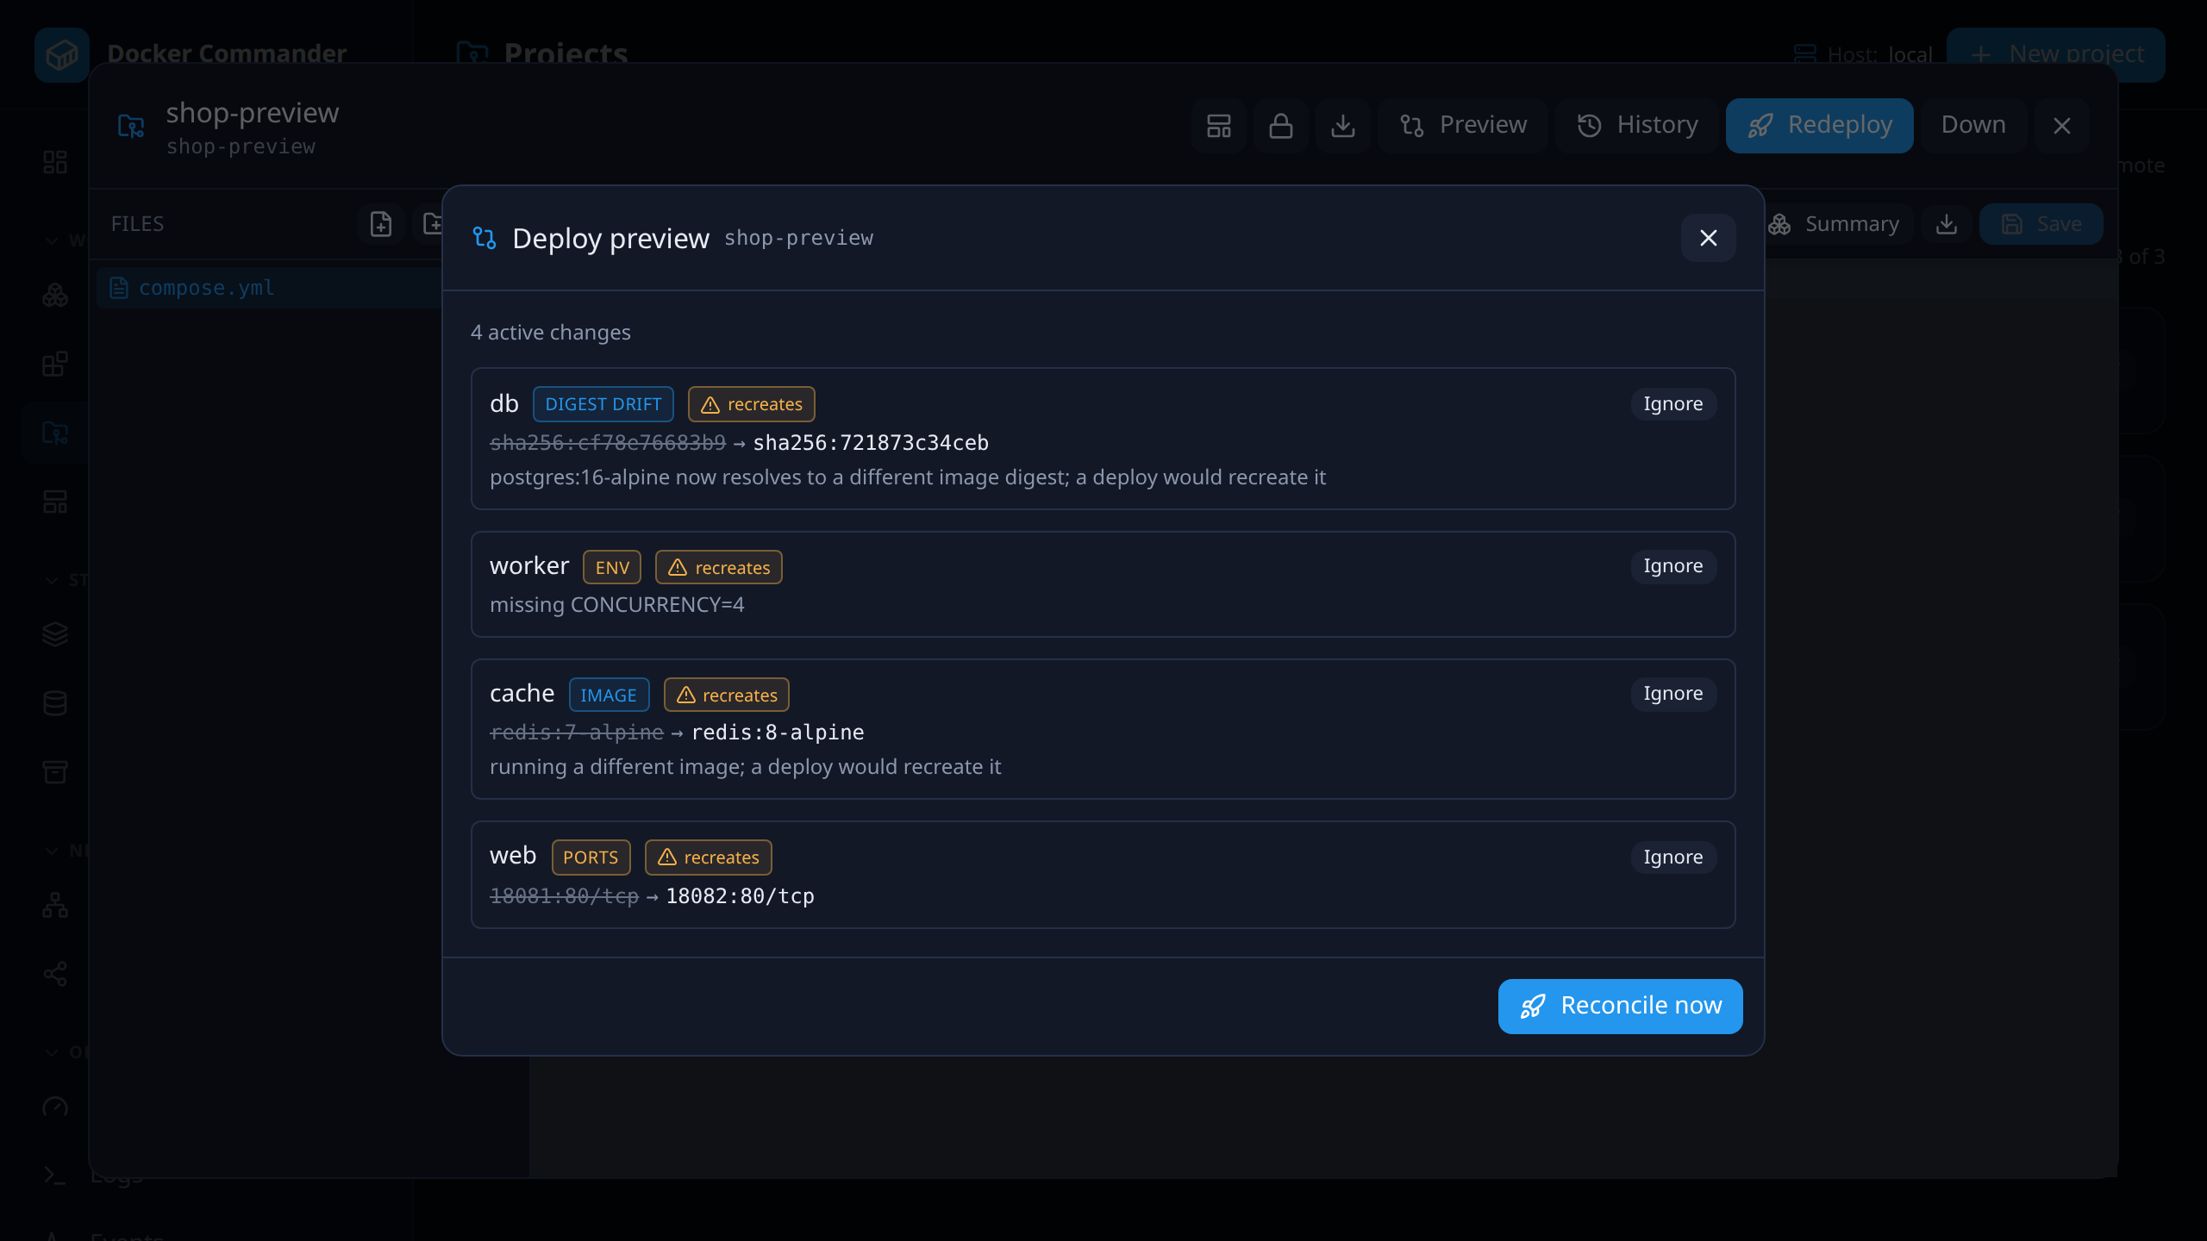Open the volumes database icon in sidebar
The height and width of the screenshot is (1241, 2207).
(x=55, y=703)
